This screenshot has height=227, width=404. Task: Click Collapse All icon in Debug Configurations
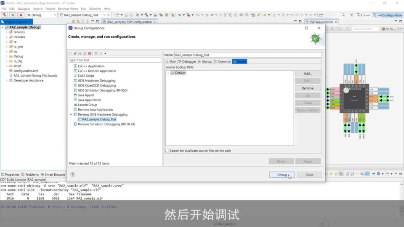[96, 53]
